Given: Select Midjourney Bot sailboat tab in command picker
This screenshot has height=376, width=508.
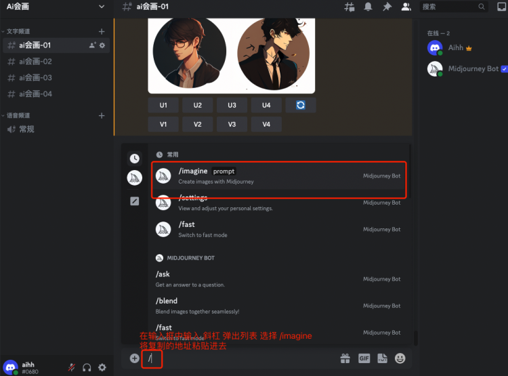Looking at the screenshot, I should 135,178.
